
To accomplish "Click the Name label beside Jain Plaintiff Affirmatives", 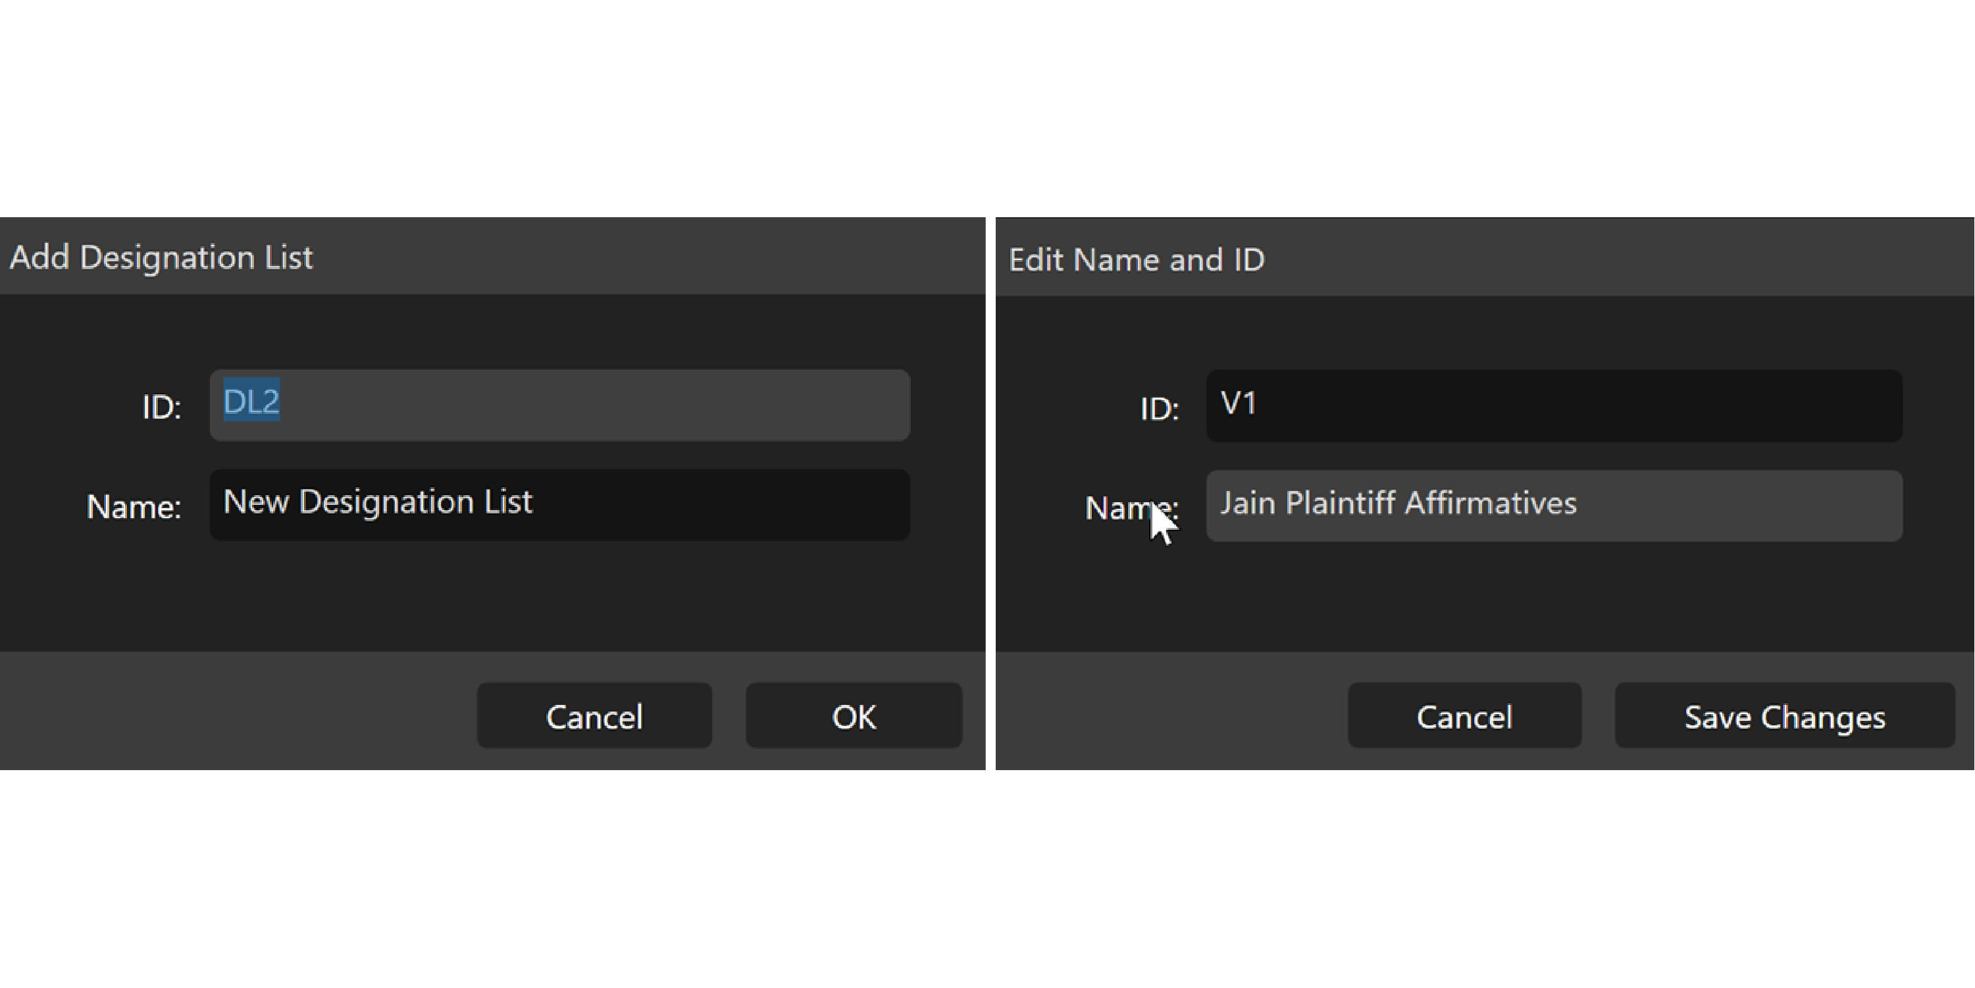I will pos(1118,507).
